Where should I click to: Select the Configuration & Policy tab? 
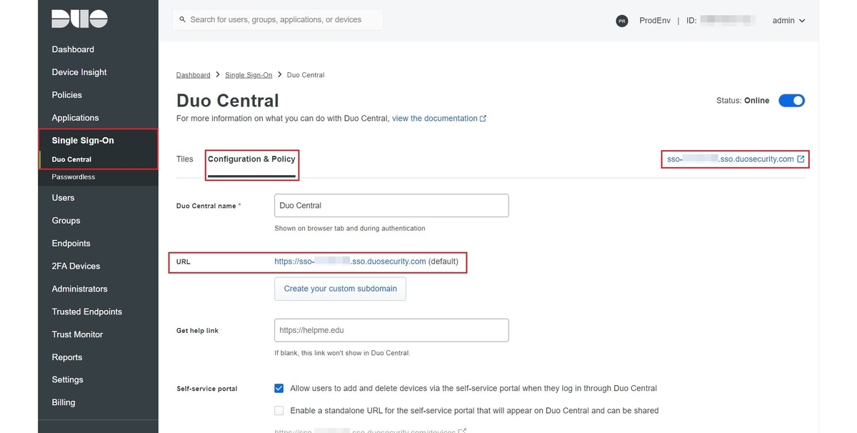click(x=251, y=159)
